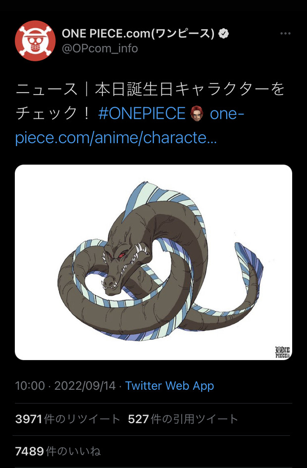The width and height of the screenshot is (307, 468).
Task: Open the ONE PIECE.com skull avatar
Action: pyautogui.click(x=35, y=41)
